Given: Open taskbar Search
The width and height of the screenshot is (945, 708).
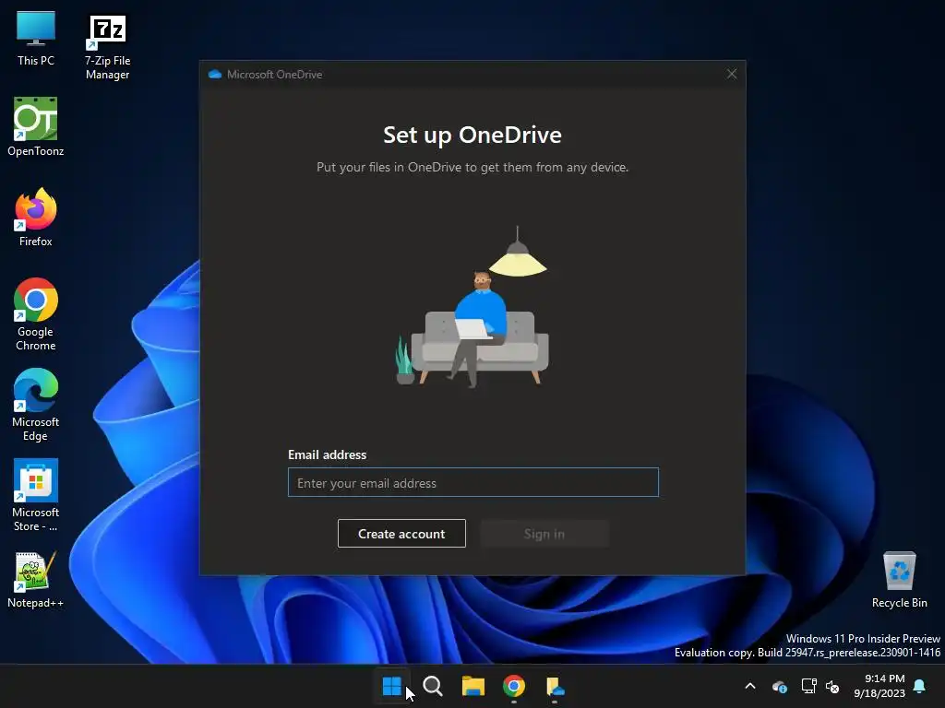Looking at the screenshot, I should (x=433, y=686).
